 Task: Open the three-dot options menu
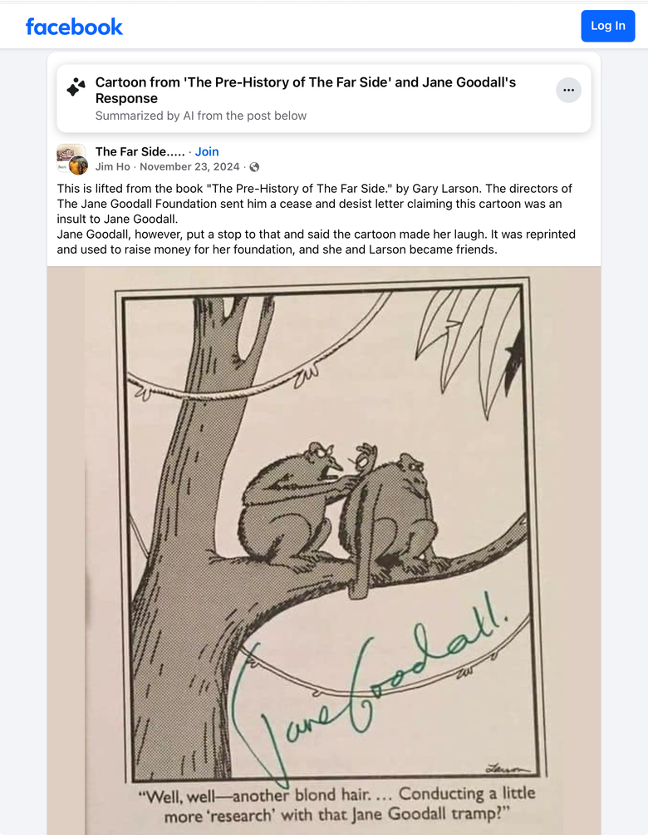coord(568,90)
